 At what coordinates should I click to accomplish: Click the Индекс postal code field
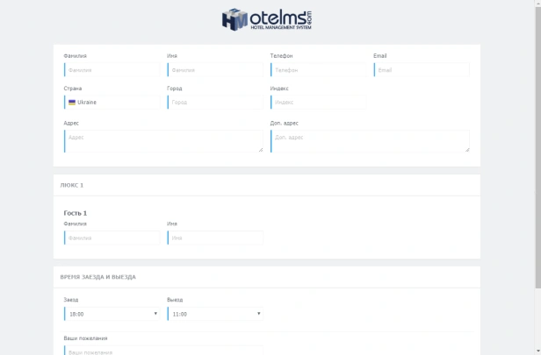[318, 103]
